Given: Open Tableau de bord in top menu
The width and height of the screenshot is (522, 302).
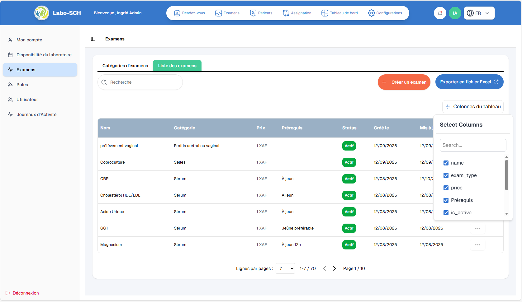Looking at the screenshot, I should pyautogui.click(x=339, y=13).
